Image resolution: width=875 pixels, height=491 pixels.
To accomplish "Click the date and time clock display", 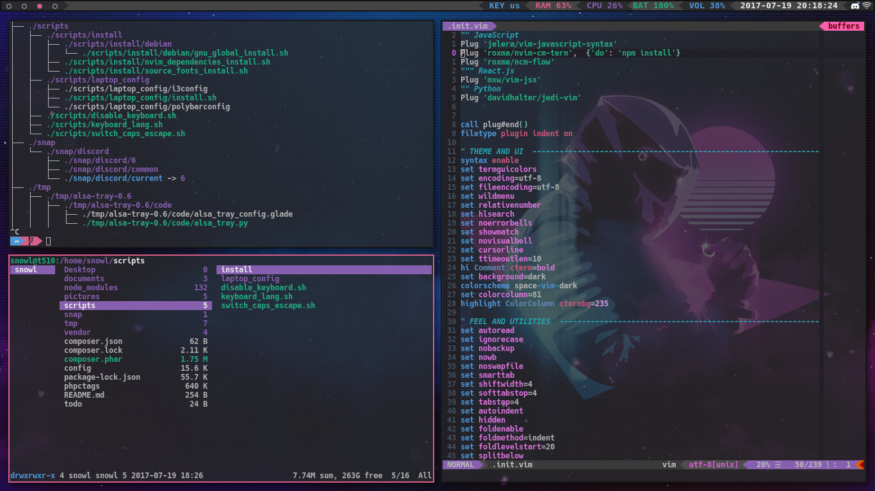I will tap(789, 6).
